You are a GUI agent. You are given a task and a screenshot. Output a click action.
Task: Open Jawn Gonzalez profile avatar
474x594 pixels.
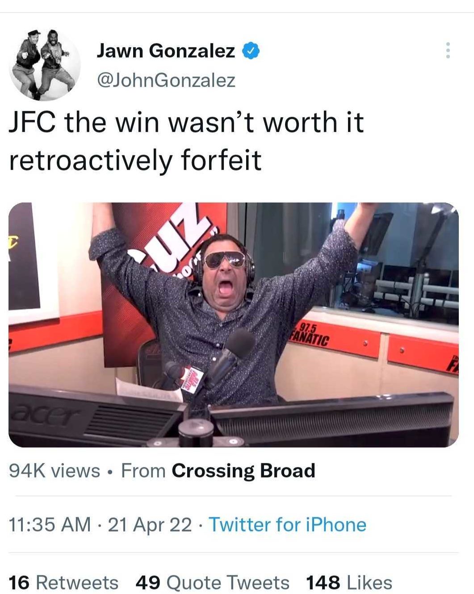[45, 64]
